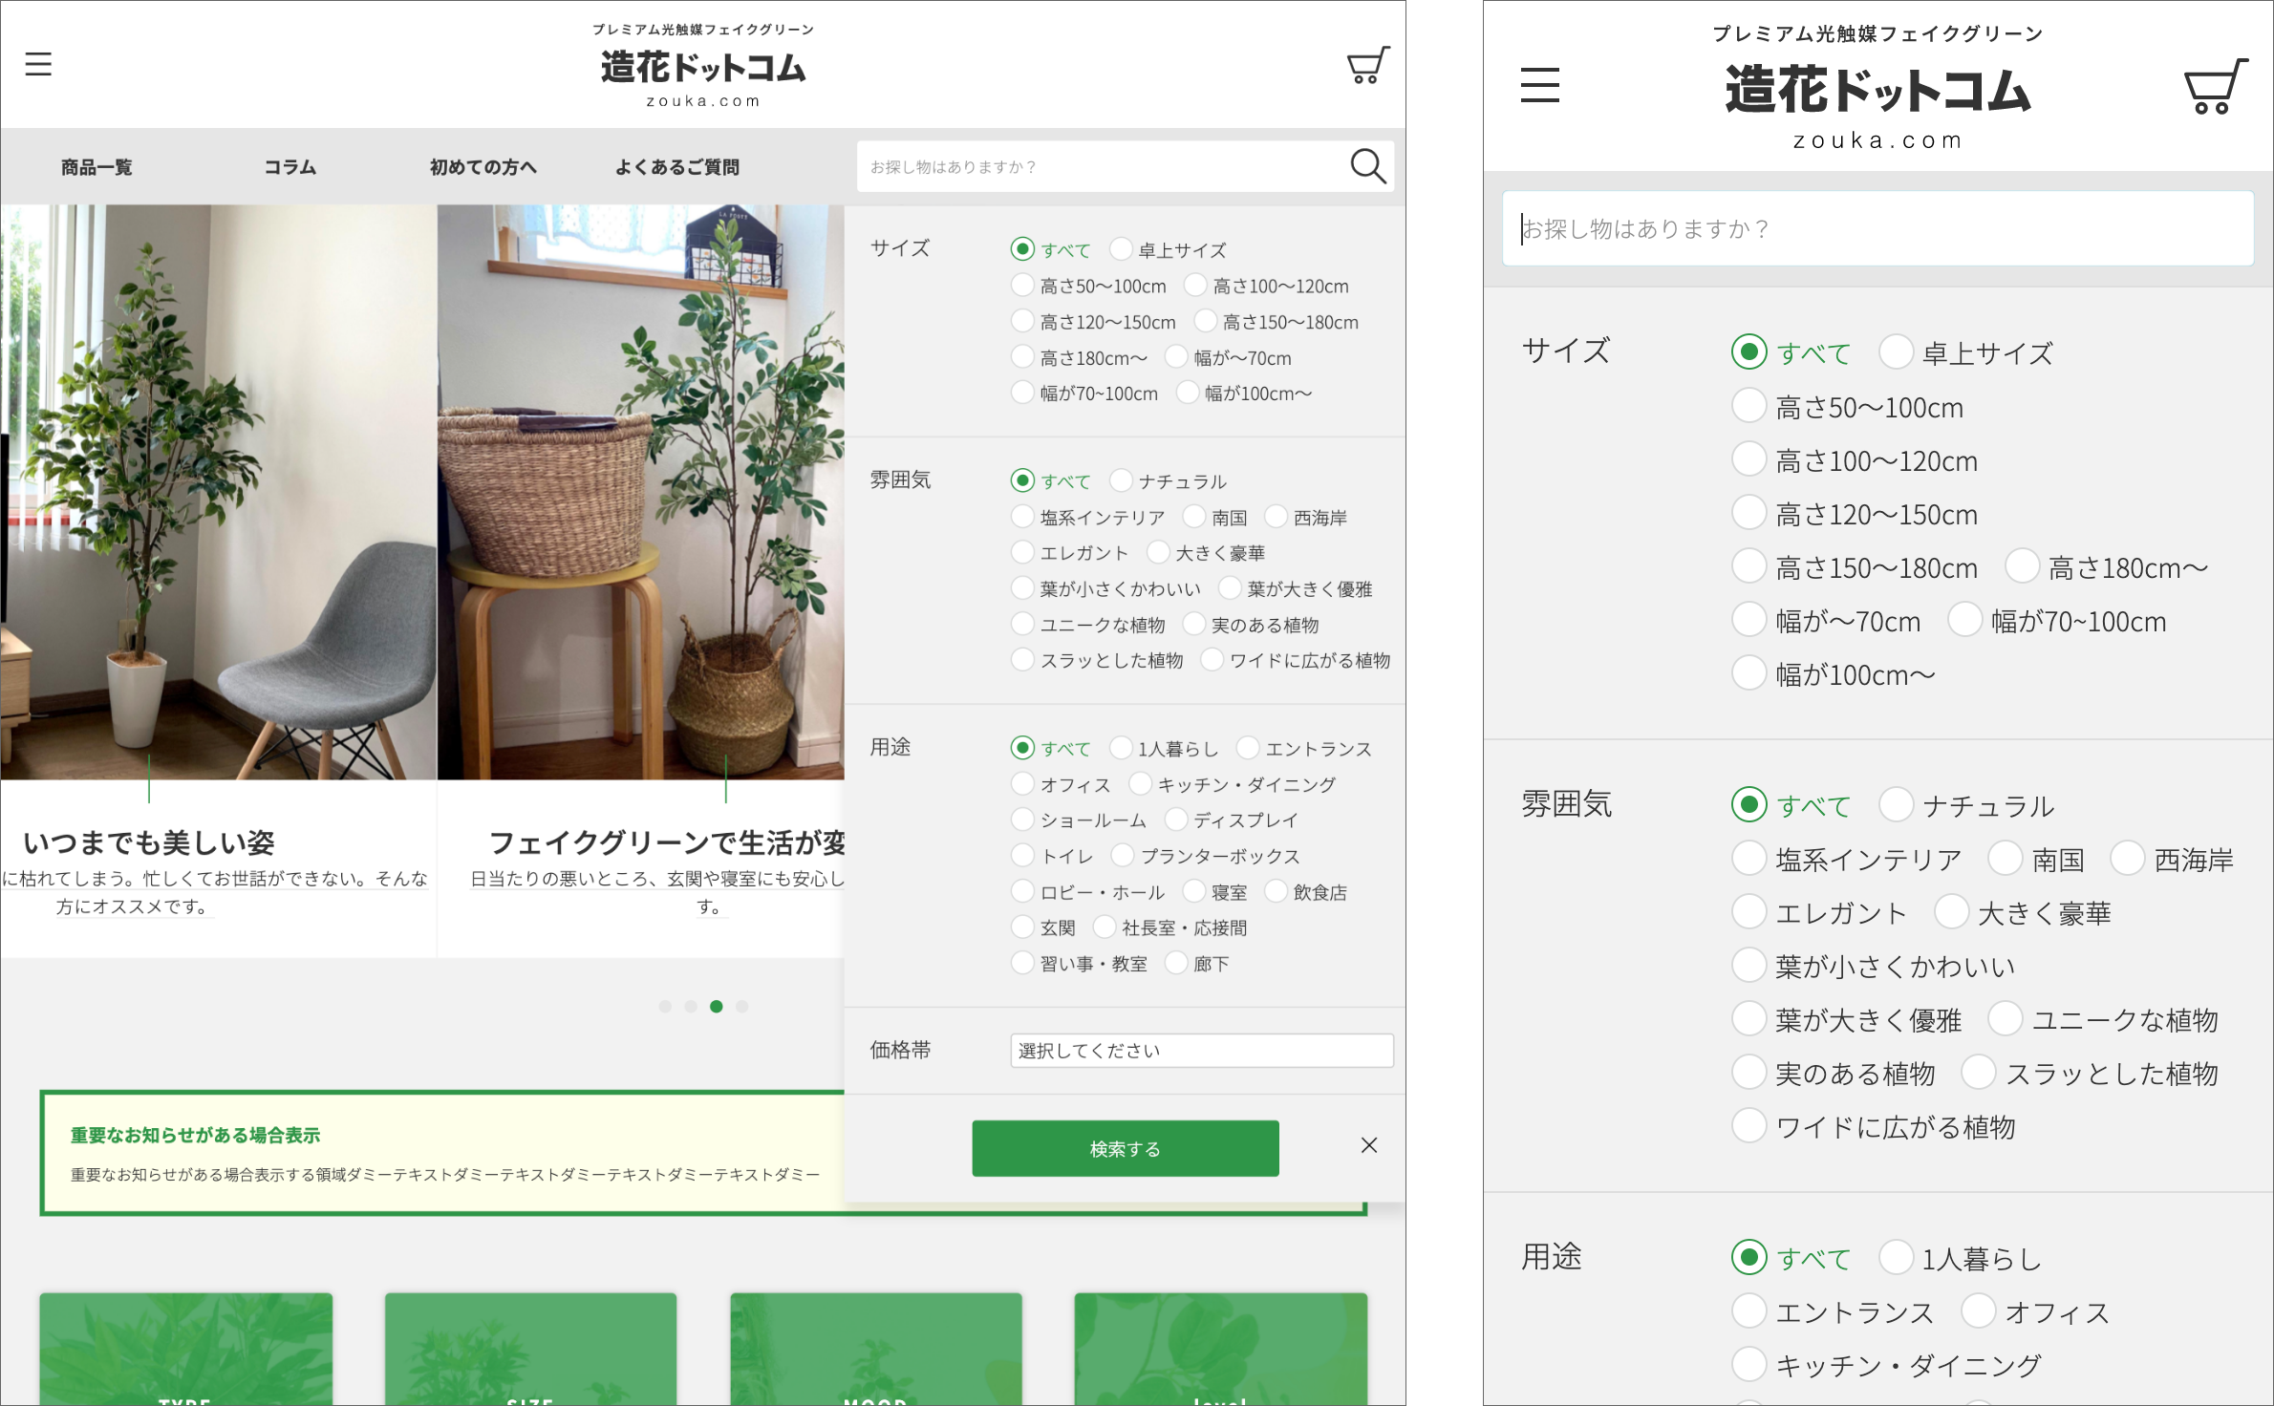Click 重要なお知らせがある場合表示 notice heading
This screenshot has width=2274, height=1406.
pos(195,1135)
